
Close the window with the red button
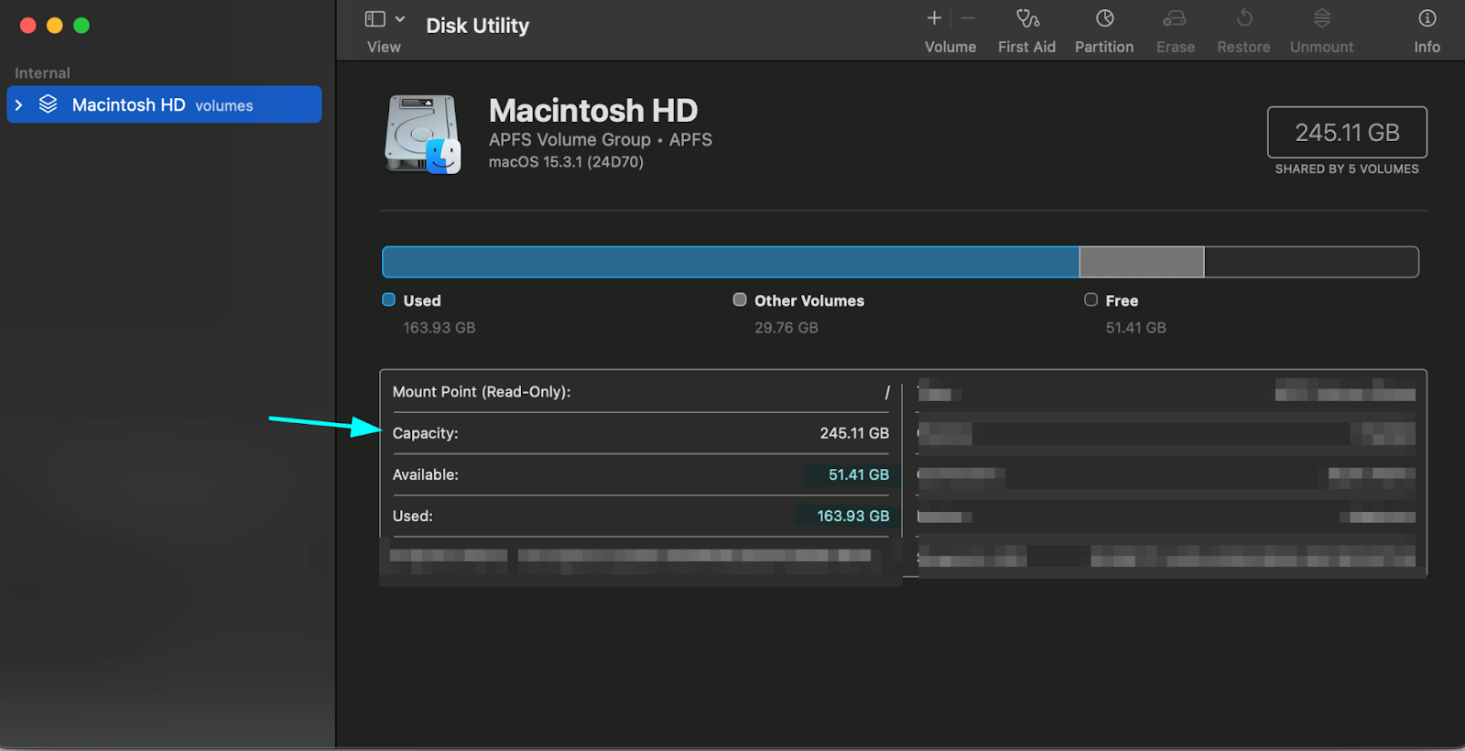(28, 26)
